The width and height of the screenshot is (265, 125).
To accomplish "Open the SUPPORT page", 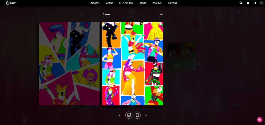I will [173, 3].
